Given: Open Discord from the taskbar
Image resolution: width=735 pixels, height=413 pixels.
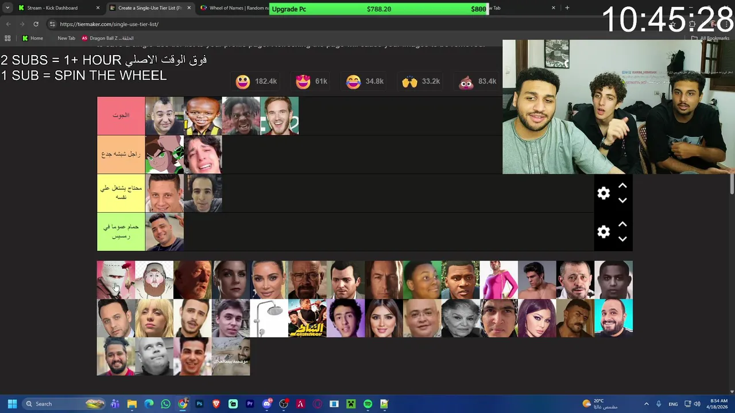Looking at the screenshot, I should pos(266,404).
